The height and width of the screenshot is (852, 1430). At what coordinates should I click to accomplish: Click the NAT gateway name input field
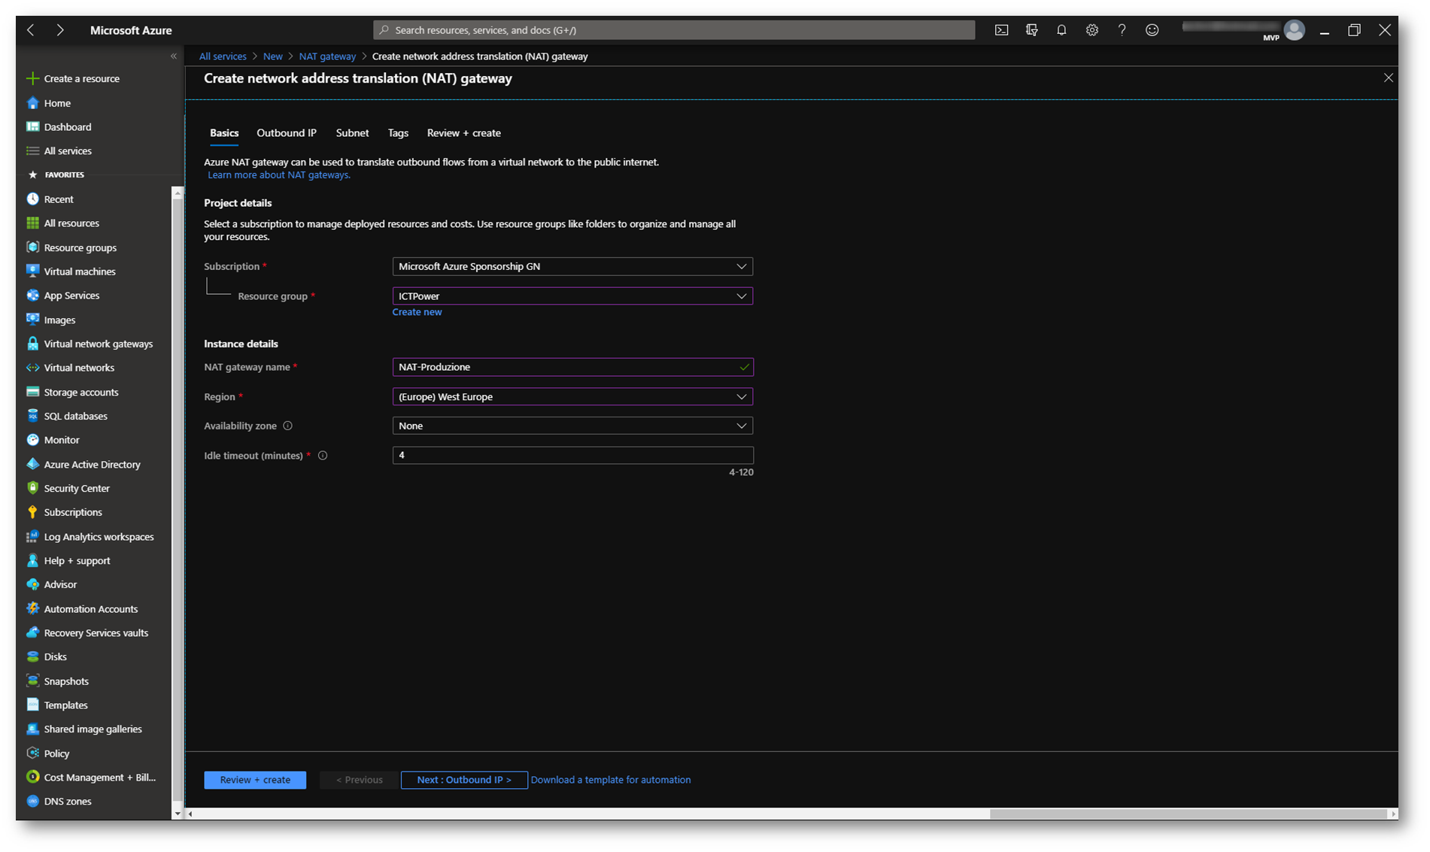(x=572, y=367)
